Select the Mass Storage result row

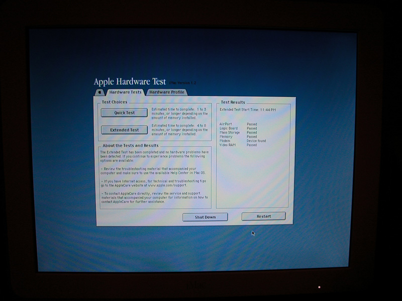point(238,132)
